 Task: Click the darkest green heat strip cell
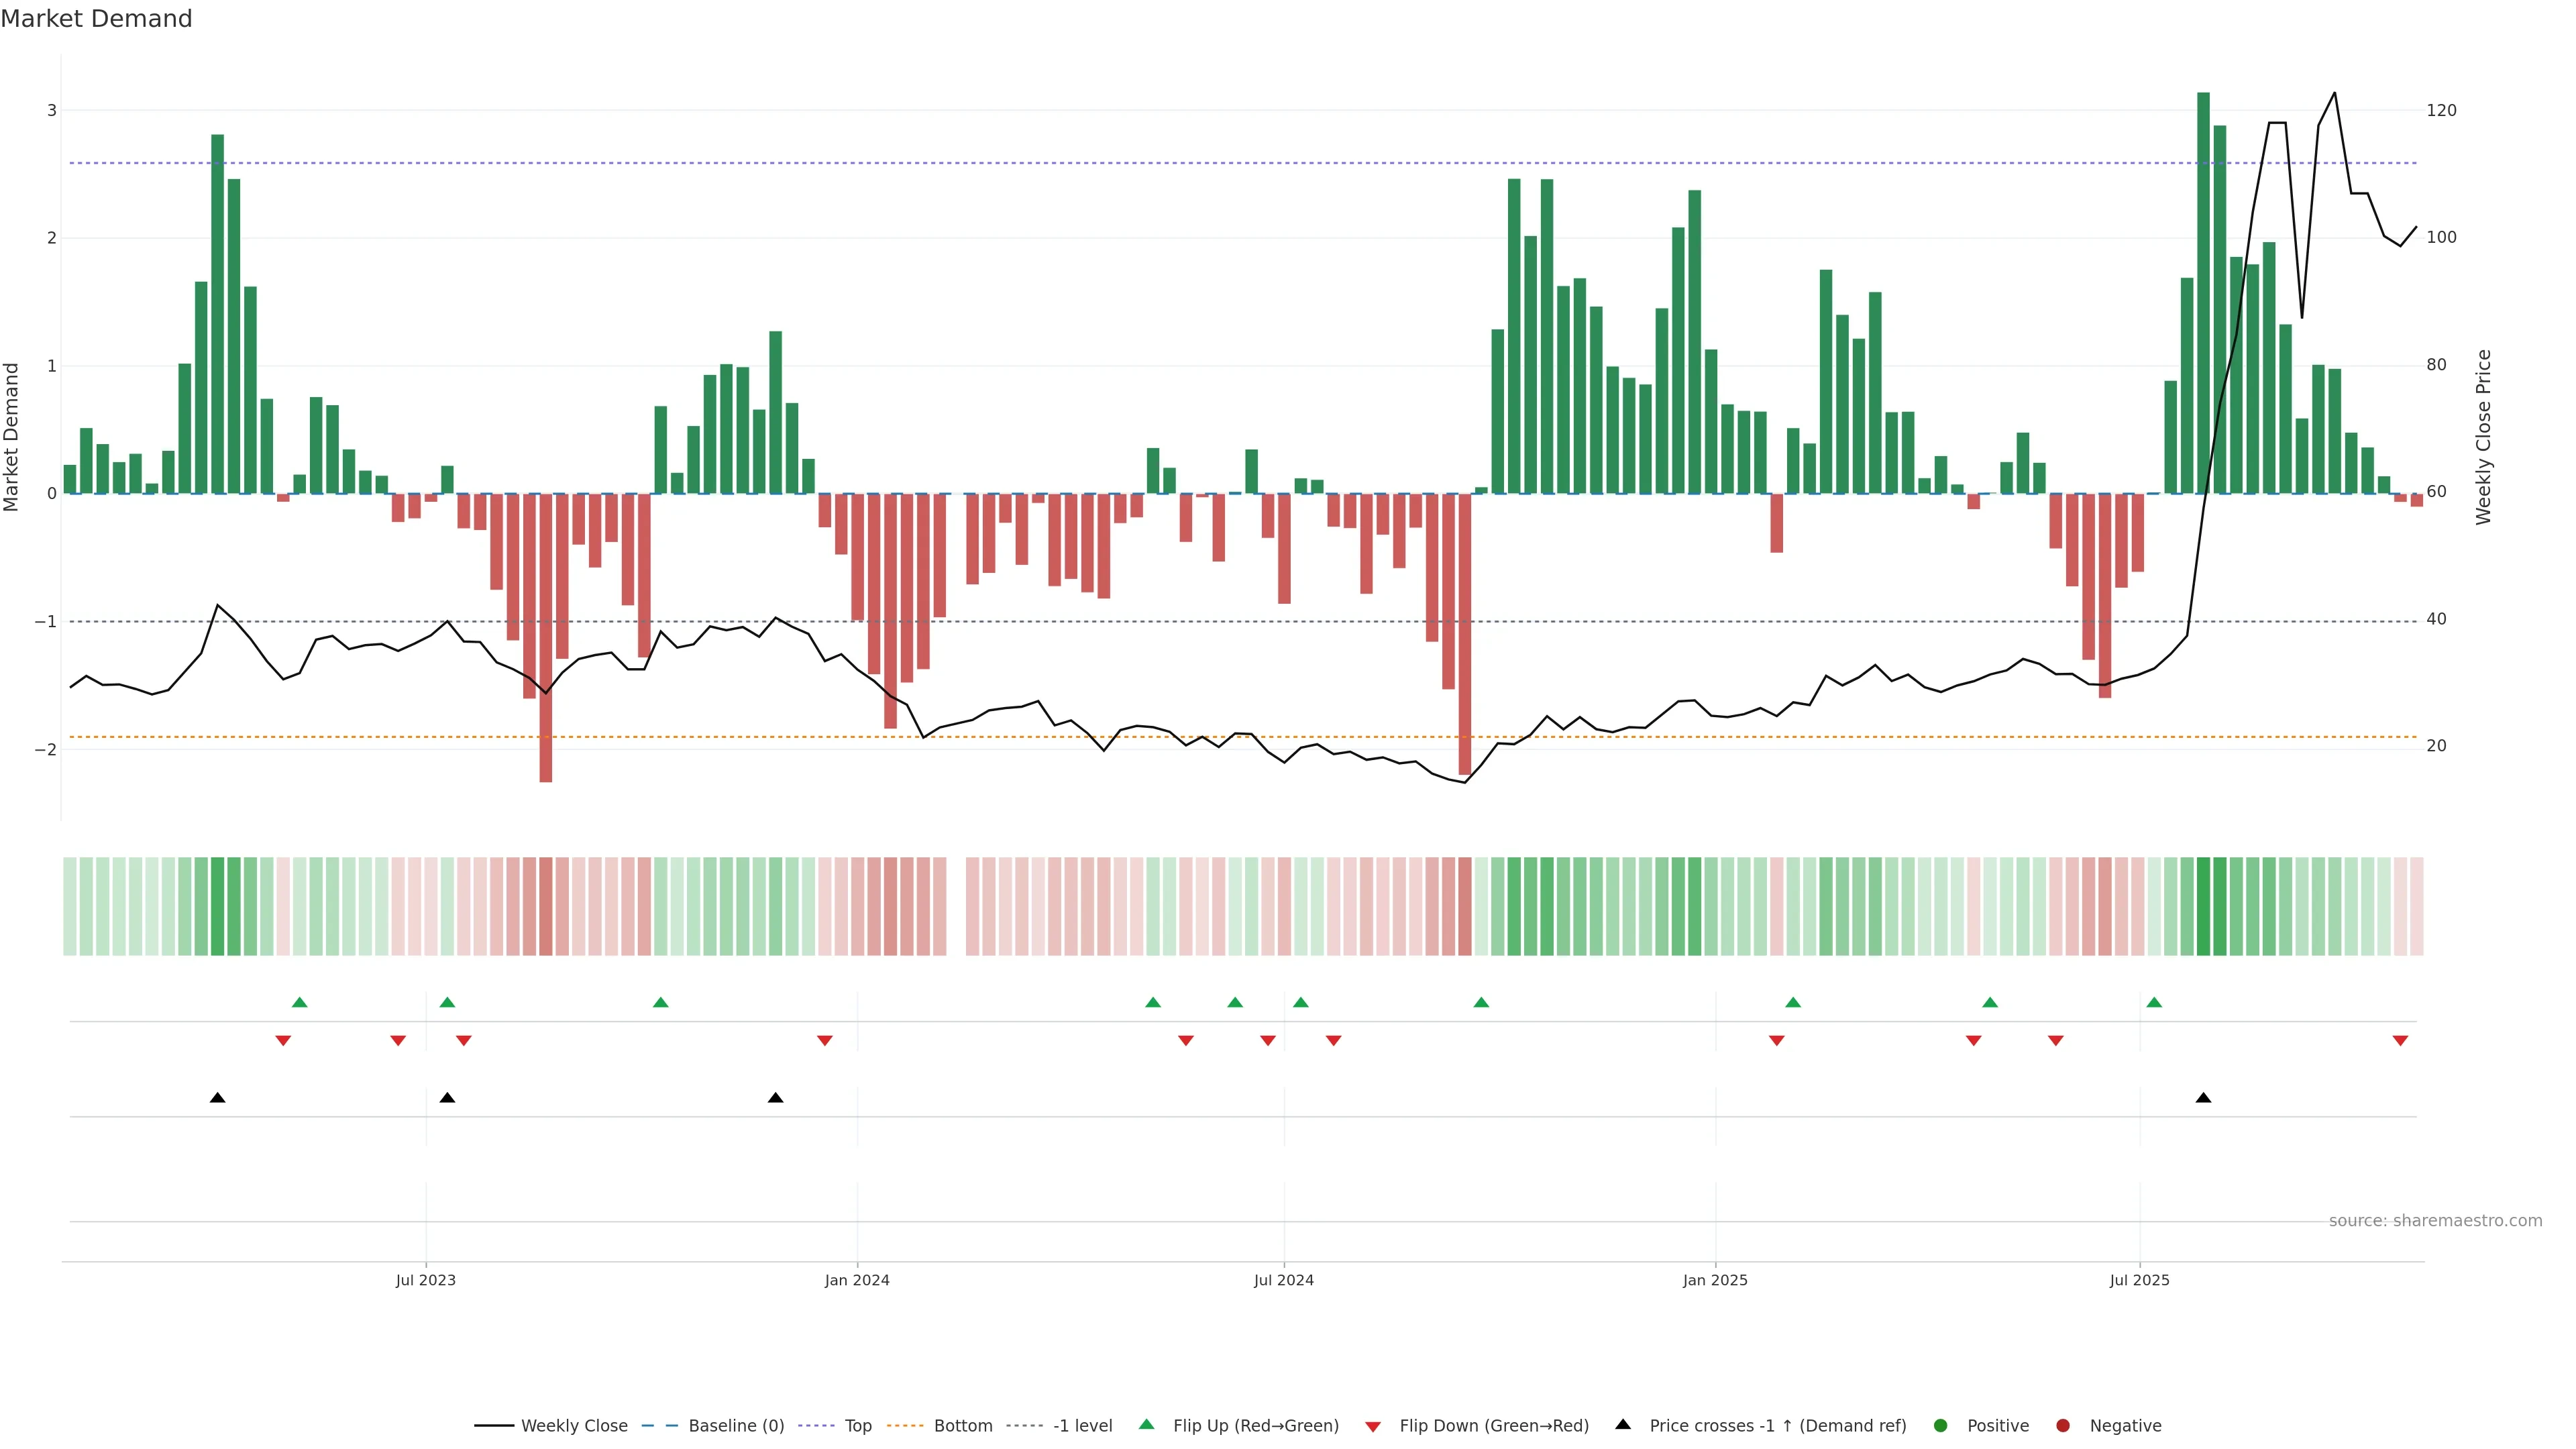pyautogui.click(x=2203, y=906)
